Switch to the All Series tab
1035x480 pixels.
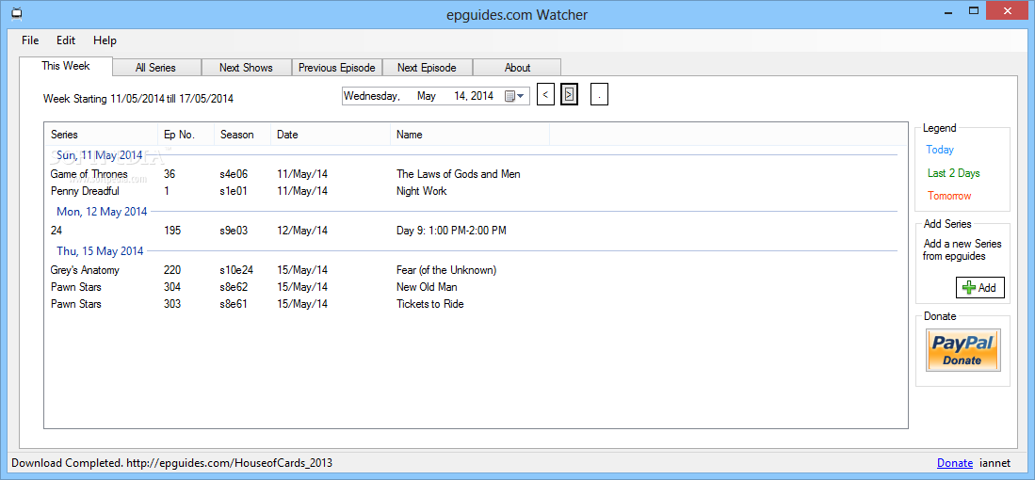[155, 67]
